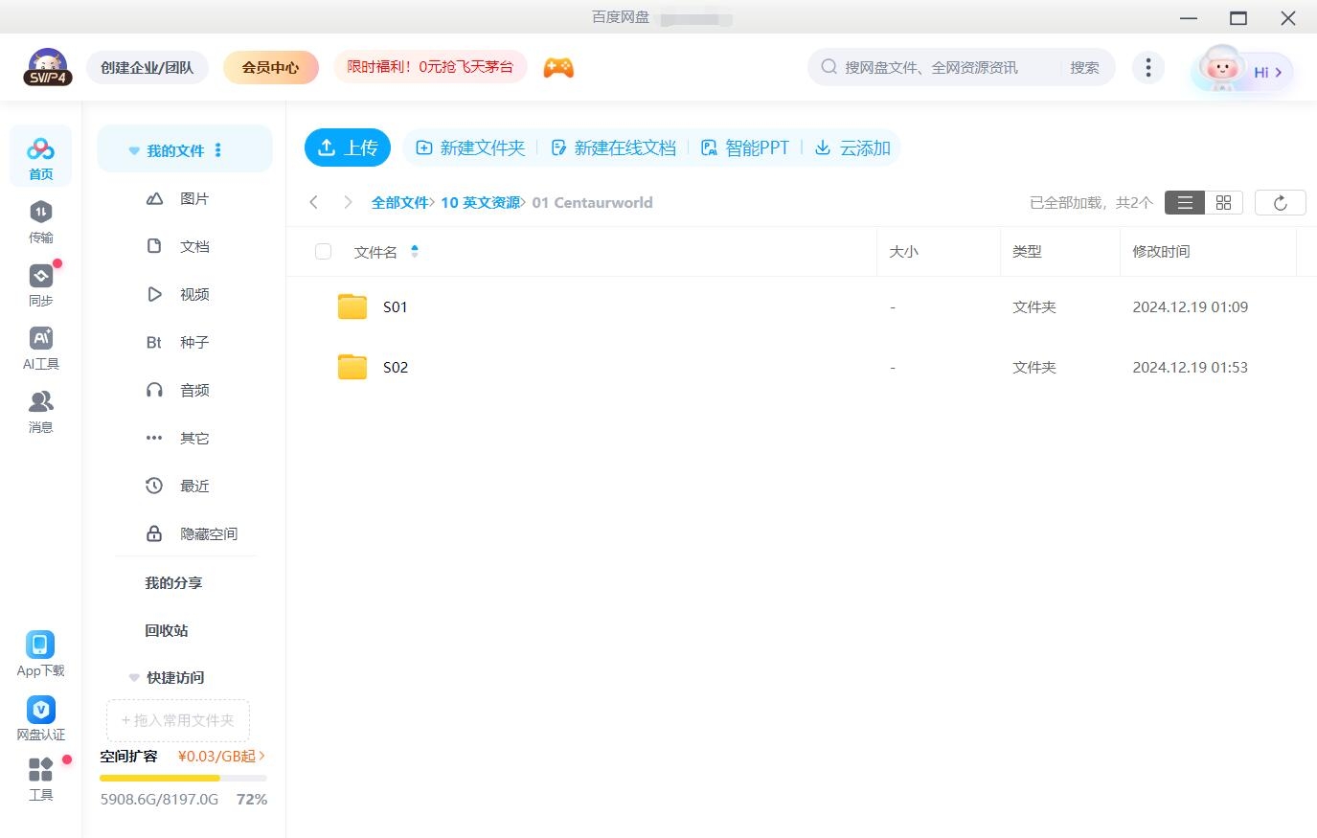Switch to grid view layout
This screenshot has height=838, width=1317.
point(1223,202)
